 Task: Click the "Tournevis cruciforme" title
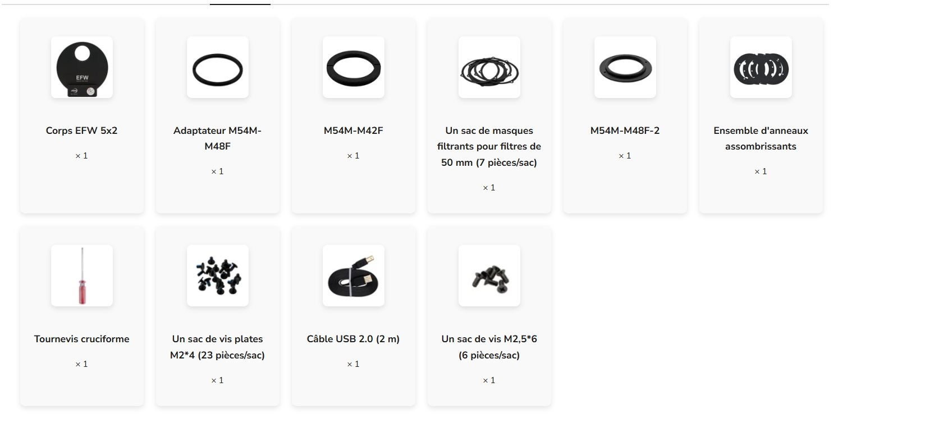[82, 339]
